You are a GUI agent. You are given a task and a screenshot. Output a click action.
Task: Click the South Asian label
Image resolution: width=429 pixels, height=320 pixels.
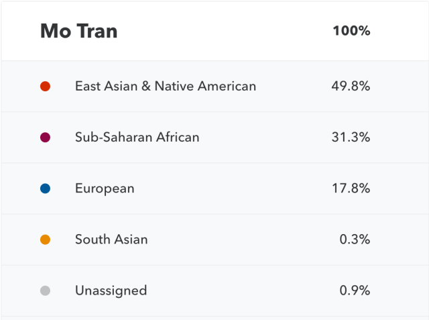(x=111, y=239)
